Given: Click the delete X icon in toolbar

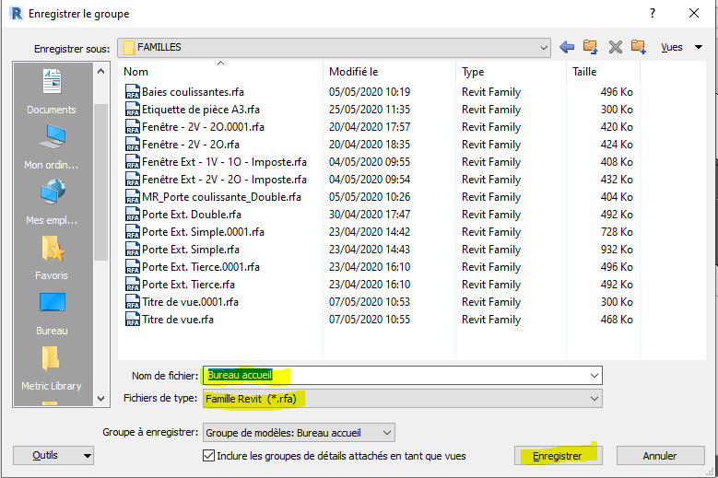Looking at the screenshot, I should pyautogui.click(x=616, y=47).
